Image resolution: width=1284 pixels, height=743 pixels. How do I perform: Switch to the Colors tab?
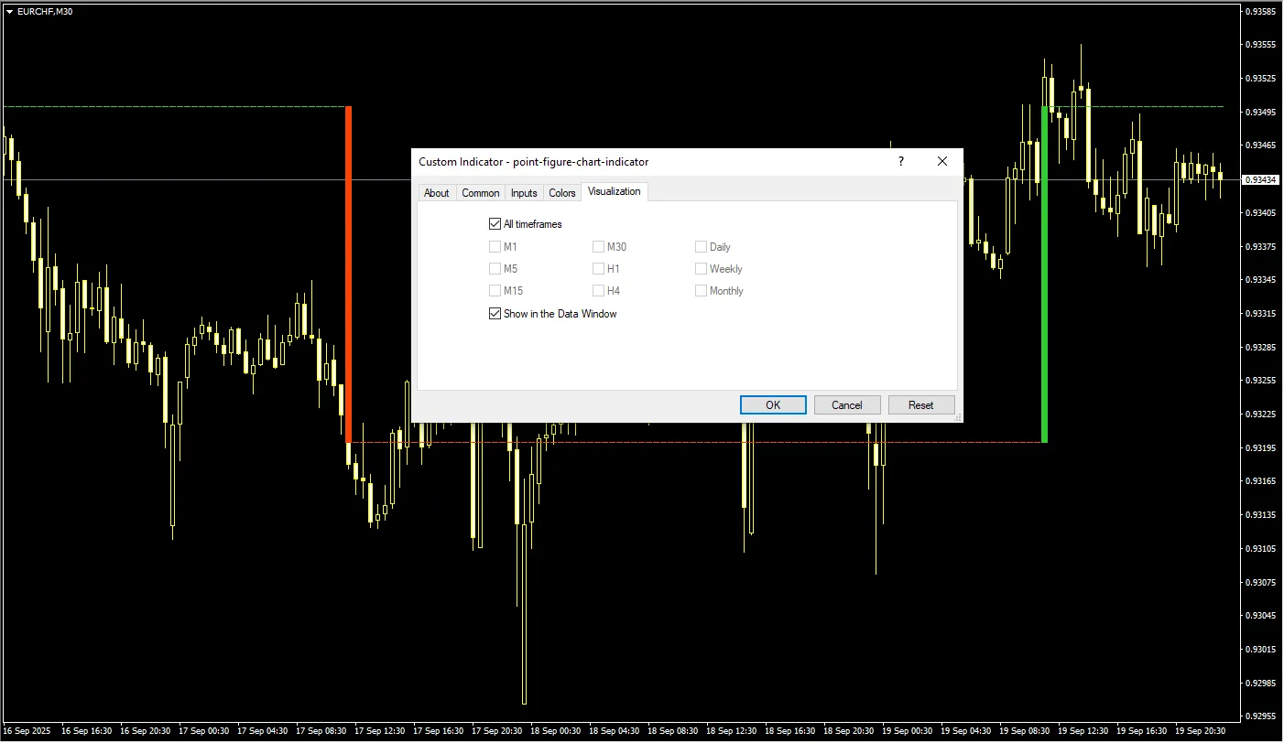tap(562, 193)
